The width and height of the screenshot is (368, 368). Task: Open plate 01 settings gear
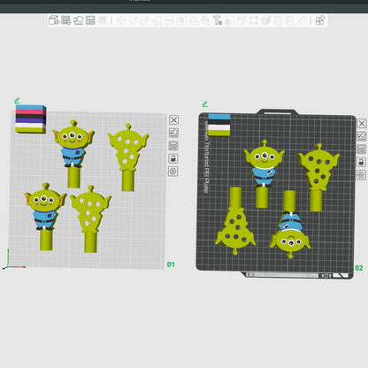(x=172, y=172)
